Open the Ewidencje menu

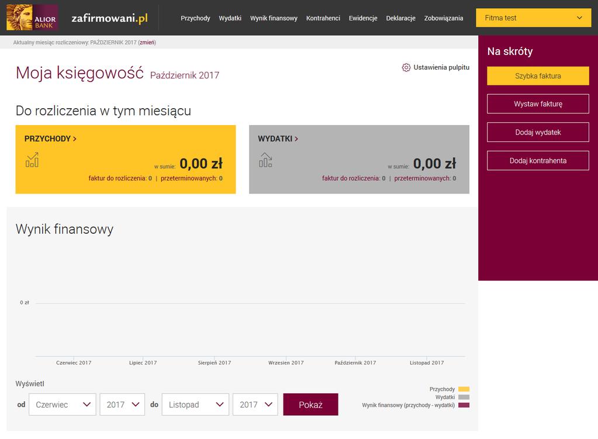coord(363,18)
